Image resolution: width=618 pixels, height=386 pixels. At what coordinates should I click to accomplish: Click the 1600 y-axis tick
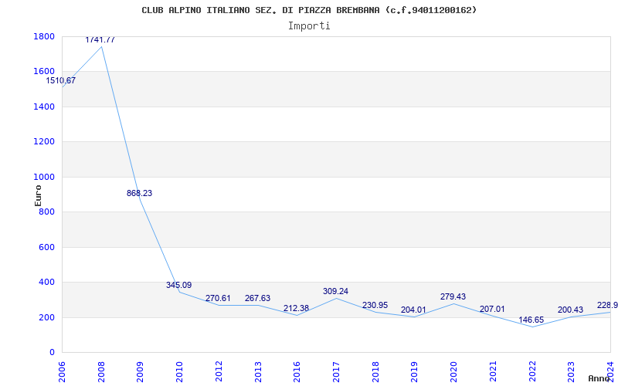[44, 71]
